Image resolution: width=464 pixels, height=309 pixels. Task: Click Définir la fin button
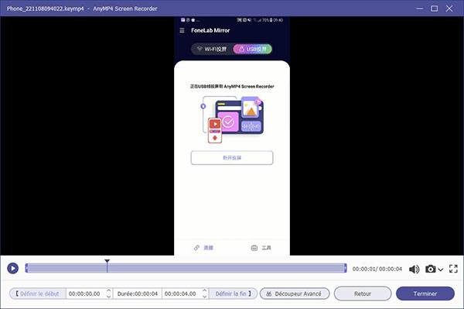point(234,294)
